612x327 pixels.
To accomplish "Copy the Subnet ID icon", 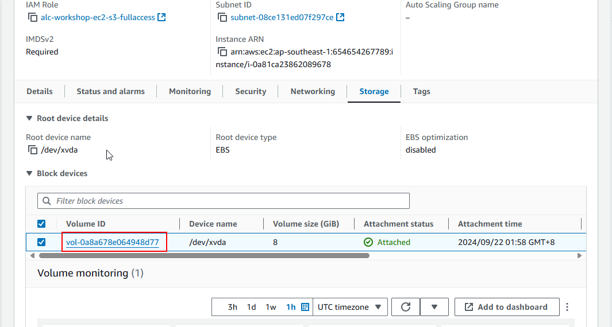I will pos(222,17).
